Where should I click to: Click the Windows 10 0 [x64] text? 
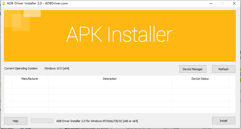57,68
